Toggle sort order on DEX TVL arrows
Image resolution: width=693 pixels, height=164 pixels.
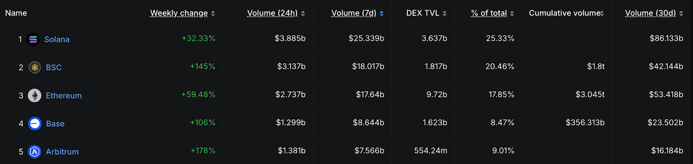coord(445,14)
